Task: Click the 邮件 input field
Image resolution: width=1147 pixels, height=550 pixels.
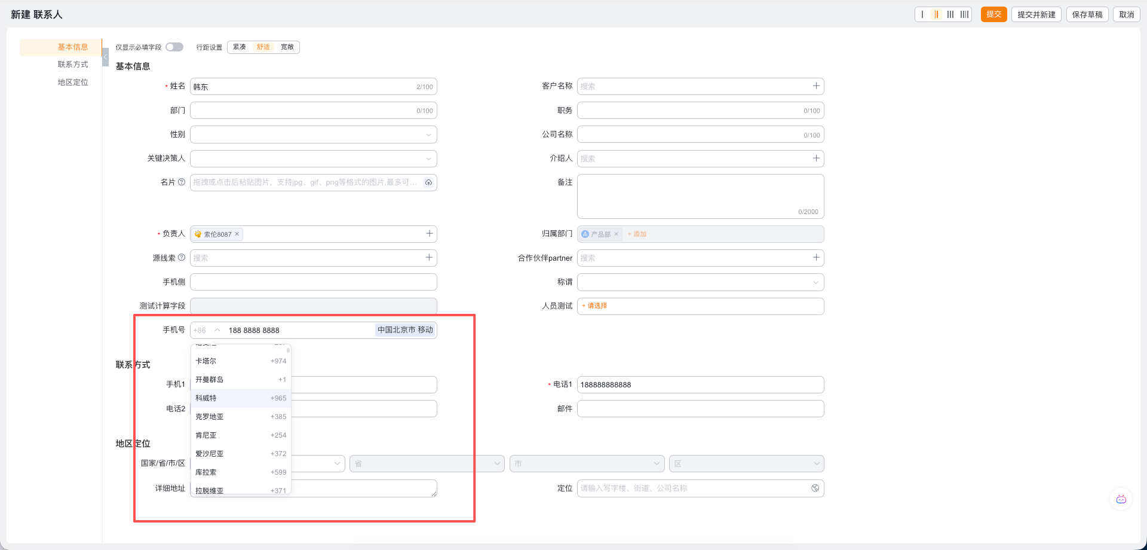Action: [x=701, y=409]
